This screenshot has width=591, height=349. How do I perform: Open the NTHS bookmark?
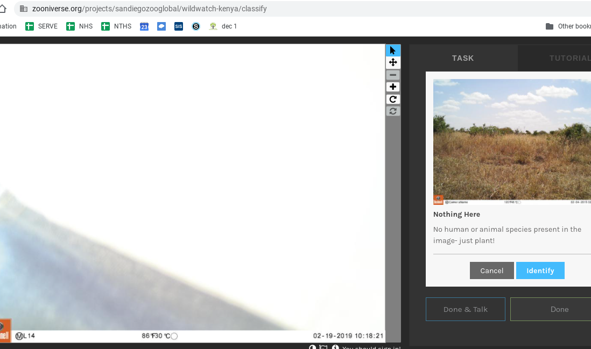(116, 26)
